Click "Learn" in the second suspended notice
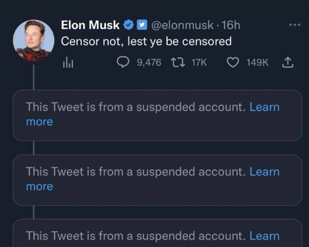The width and height of the screenshot is (309, 247). coord(264,172)
